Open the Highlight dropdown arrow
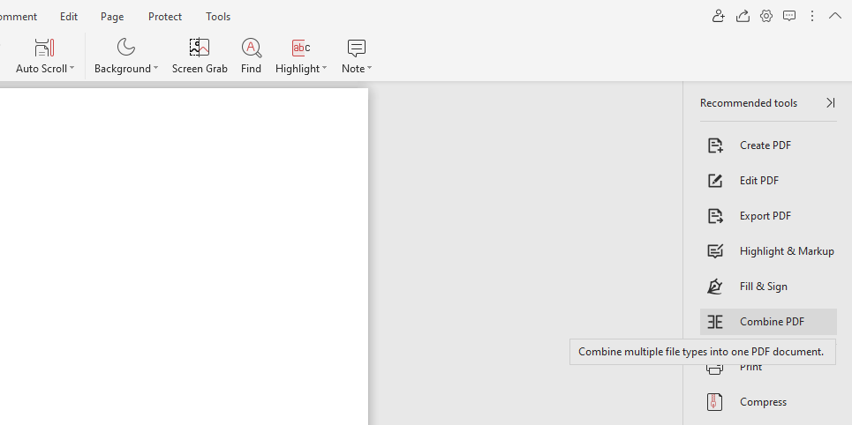852x425 pixels. tap(324, 69)
